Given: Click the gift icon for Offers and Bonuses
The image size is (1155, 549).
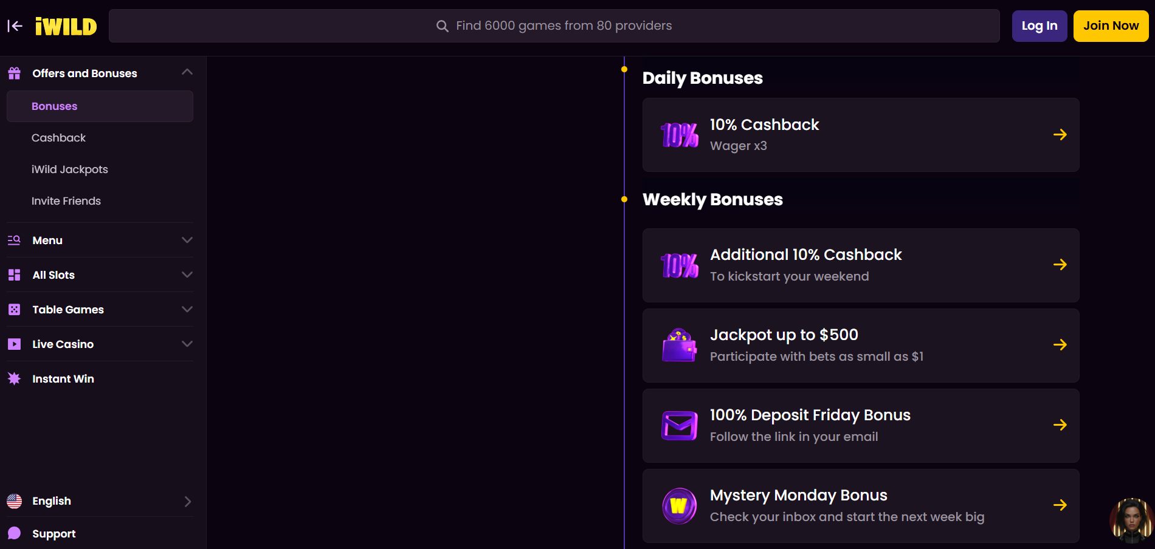Looking at the screenshot, I should point(15,73).
